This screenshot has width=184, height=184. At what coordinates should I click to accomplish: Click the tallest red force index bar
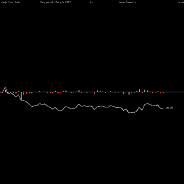point(21,96)
